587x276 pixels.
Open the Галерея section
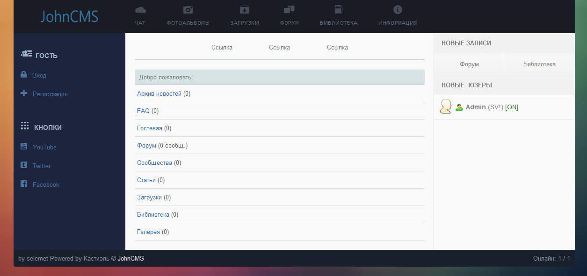click(x=148, y=232)
